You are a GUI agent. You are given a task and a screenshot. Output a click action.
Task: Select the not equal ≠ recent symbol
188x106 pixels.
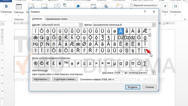coord(78,64)
